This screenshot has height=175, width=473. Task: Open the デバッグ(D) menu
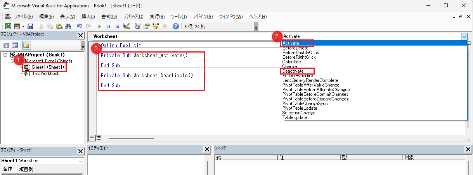[x=133, y=17]
